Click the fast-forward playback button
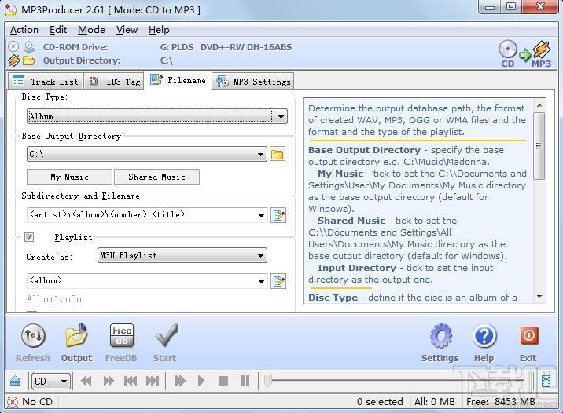The height and width of the screenshot is (413, 563). point(109,381)
